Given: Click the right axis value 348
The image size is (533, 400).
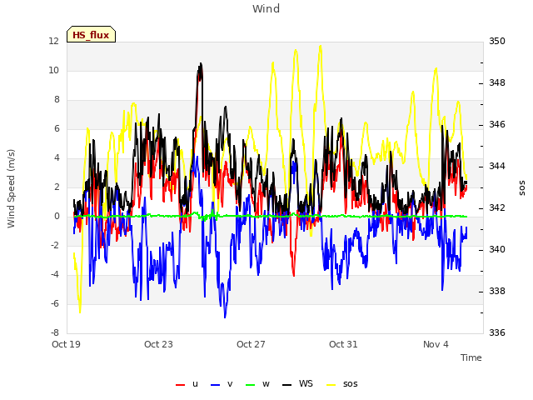Looking at the screenshot, I should click(x=497, y=82).
